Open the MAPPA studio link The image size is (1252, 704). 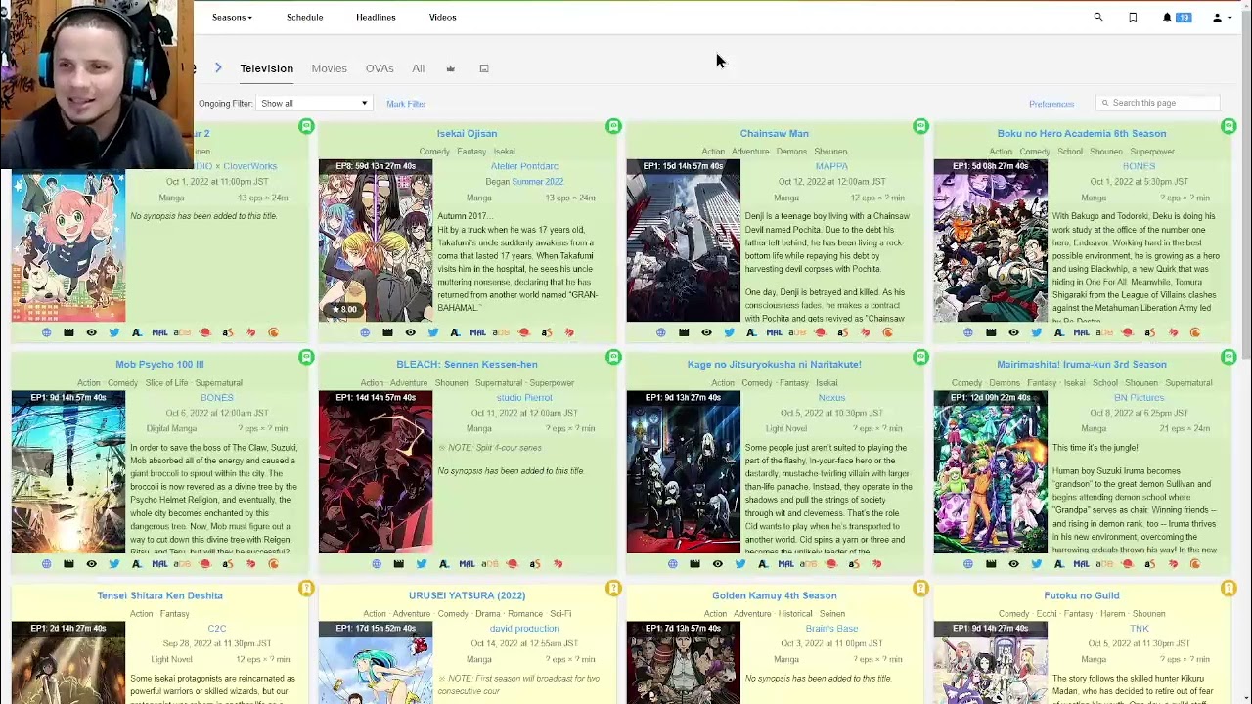point(831,166)
